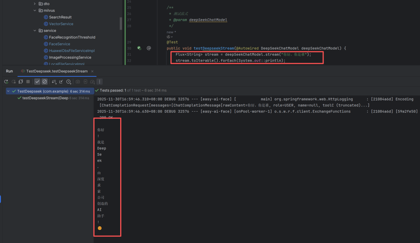This screenshot has height=243, width=420.
Task: Collapse the service package folder
Action: click(x=35, y=31)
